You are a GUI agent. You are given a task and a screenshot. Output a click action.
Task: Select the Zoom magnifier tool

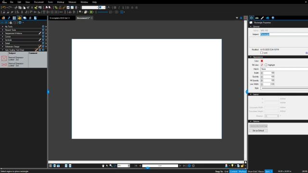111,166
